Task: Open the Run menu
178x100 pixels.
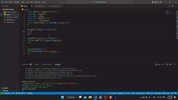Action: click(x=31, y=2)
